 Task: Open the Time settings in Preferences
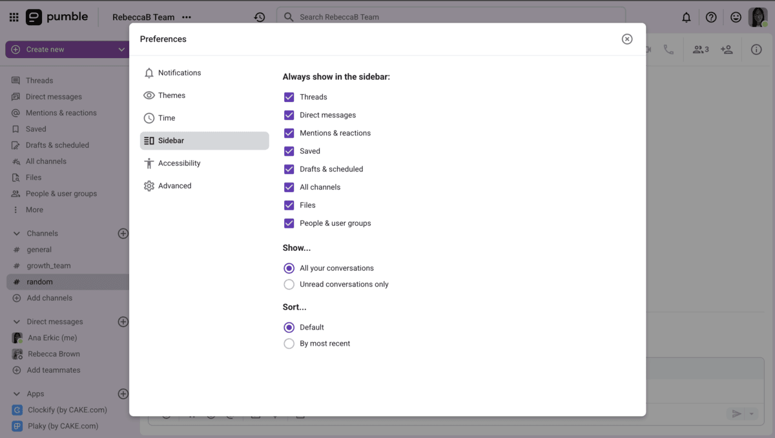click(x=167, y=117)
